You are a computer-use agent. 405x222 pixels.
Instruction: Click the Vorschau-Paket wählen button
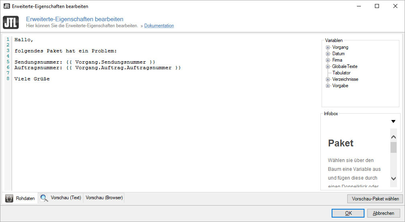coord(375,199)
